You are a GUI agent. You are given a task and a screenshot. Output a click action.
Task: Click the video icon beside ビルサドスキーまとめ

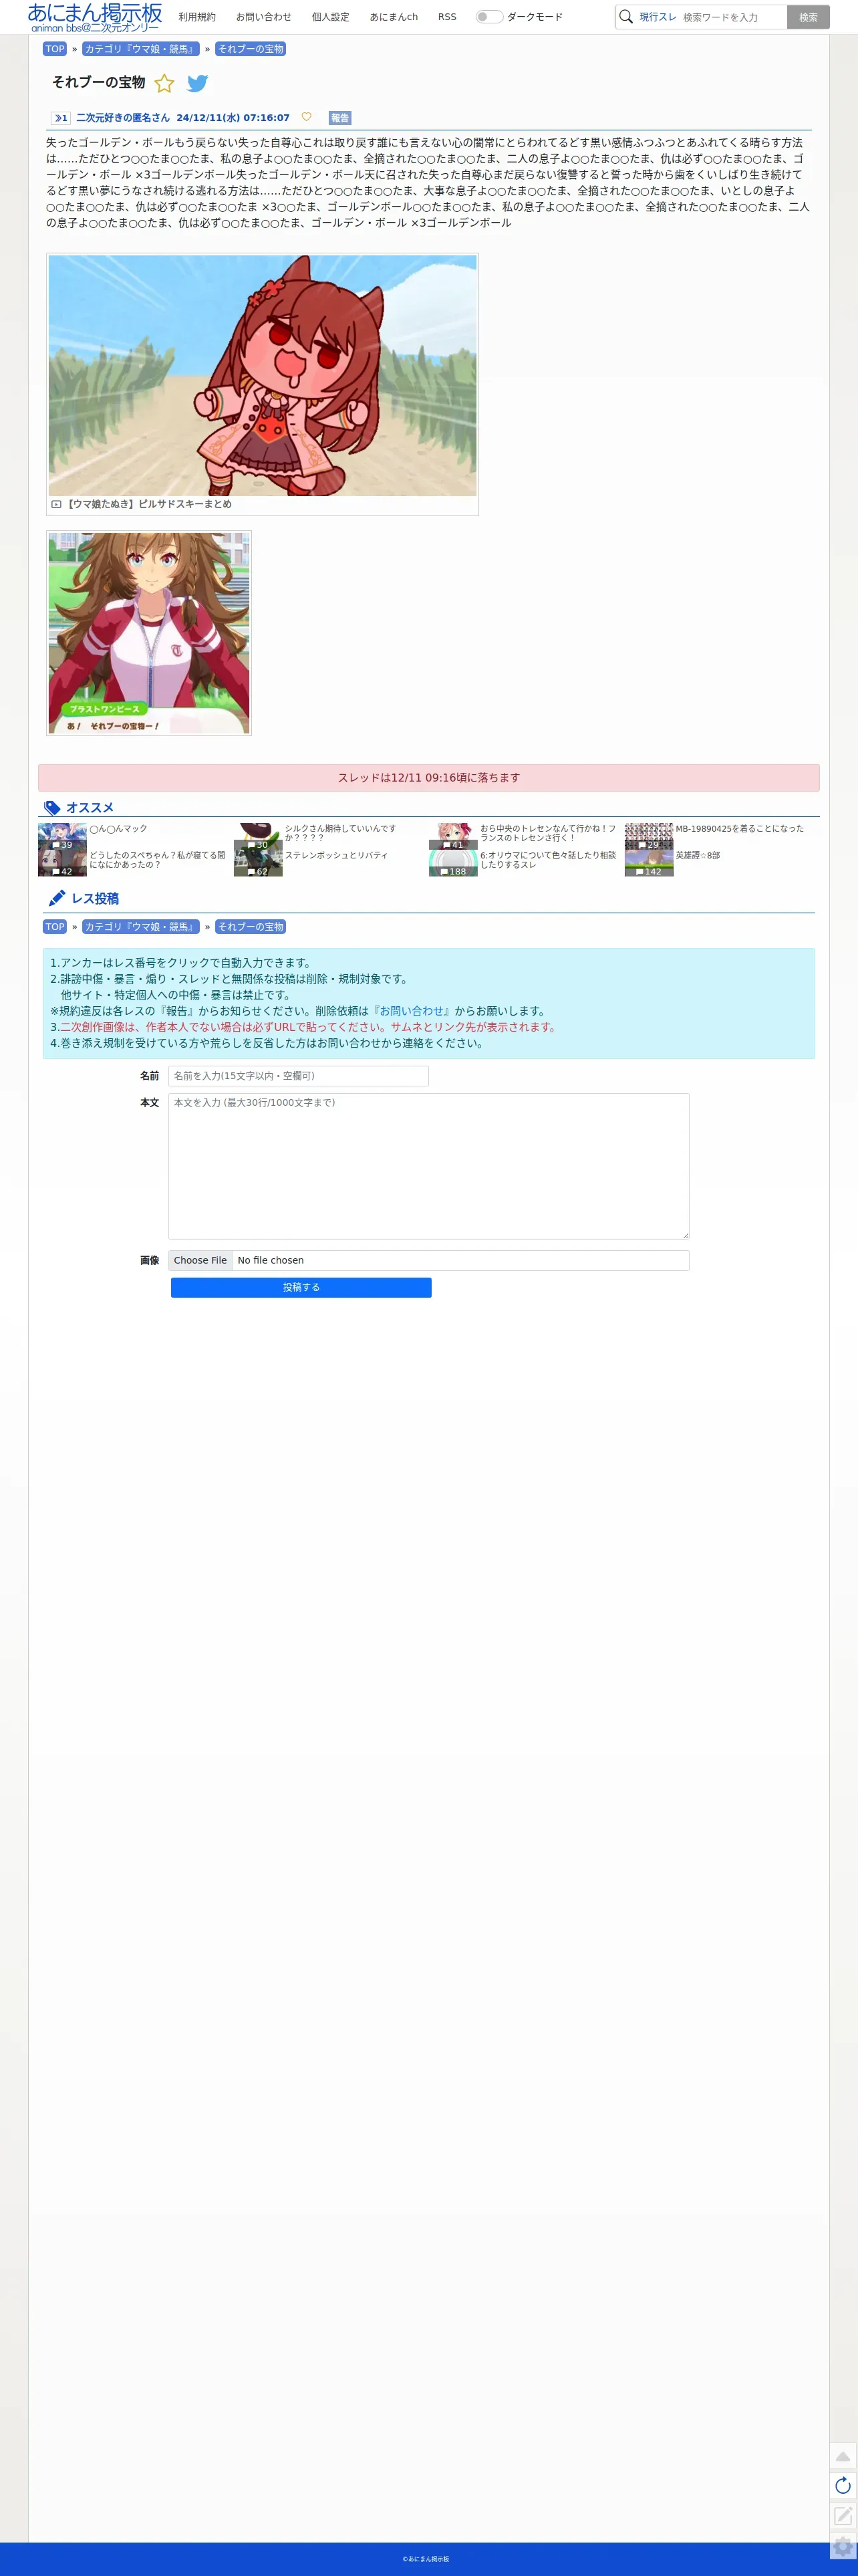click(56, 504)
